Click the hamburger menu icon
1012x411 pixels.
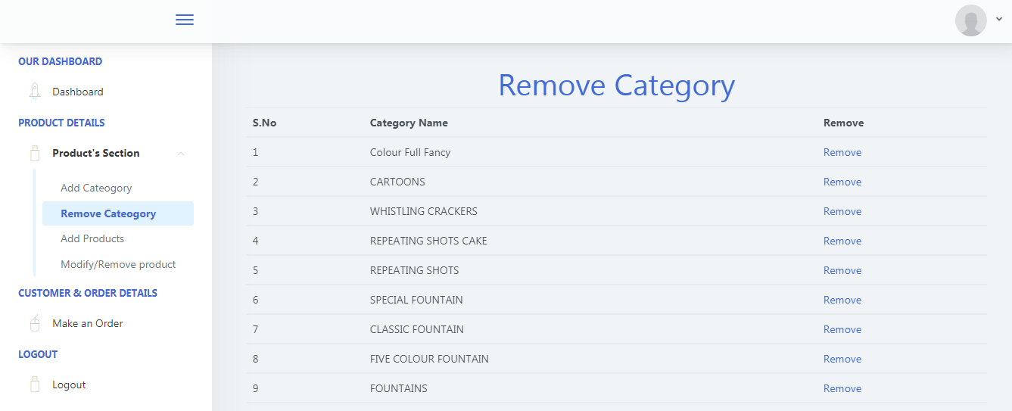185,20
